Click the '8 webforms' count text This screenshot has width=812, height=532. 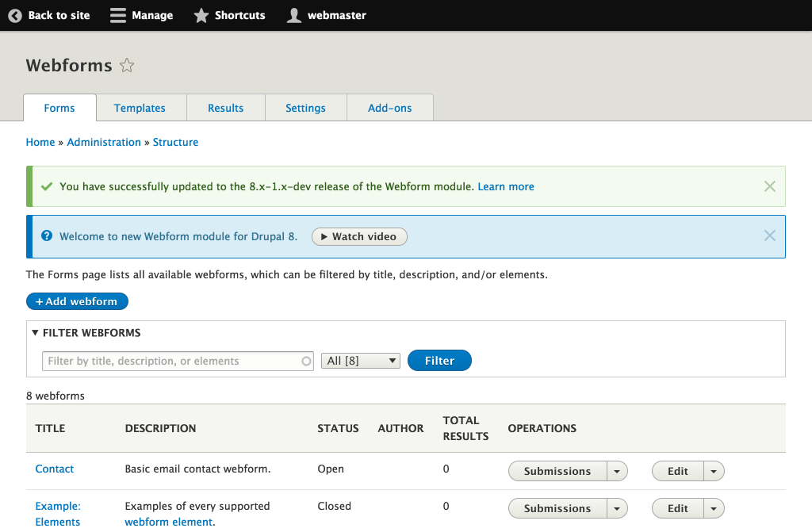coord(56,396)
